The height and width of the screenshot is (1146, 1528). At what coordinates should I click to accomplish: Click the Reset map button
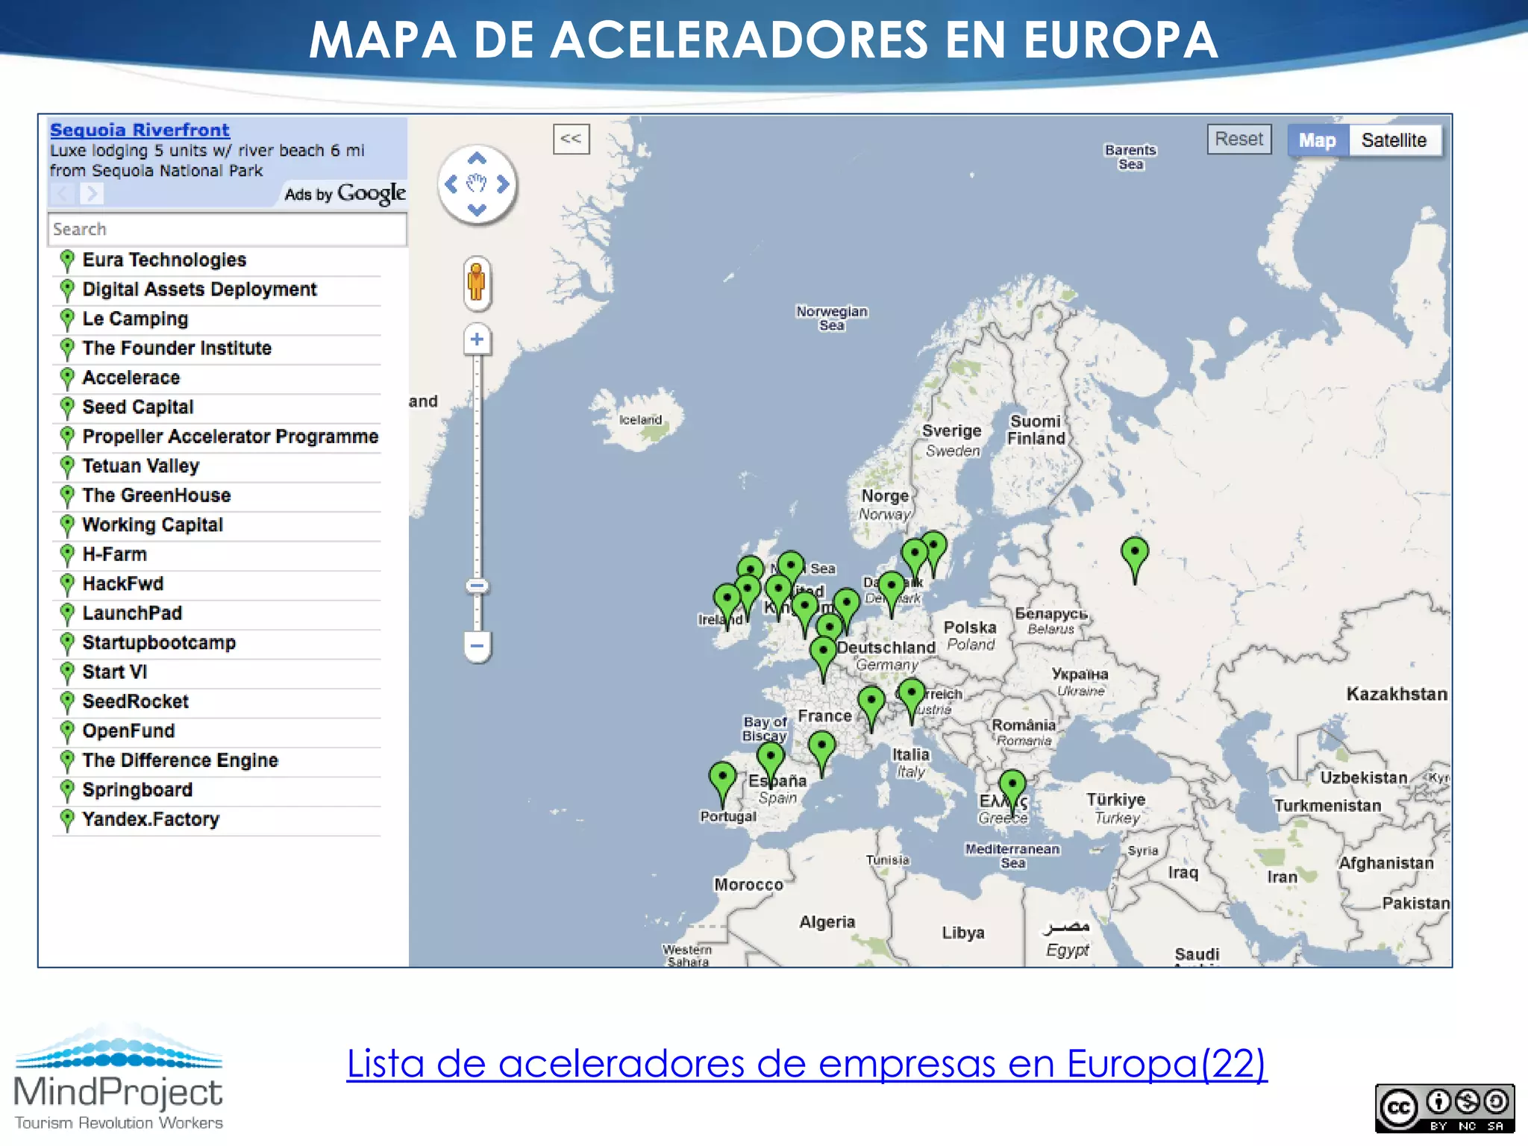1239,140
